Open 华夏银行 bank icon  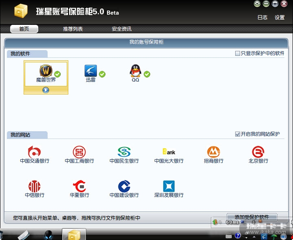point(79,186)
